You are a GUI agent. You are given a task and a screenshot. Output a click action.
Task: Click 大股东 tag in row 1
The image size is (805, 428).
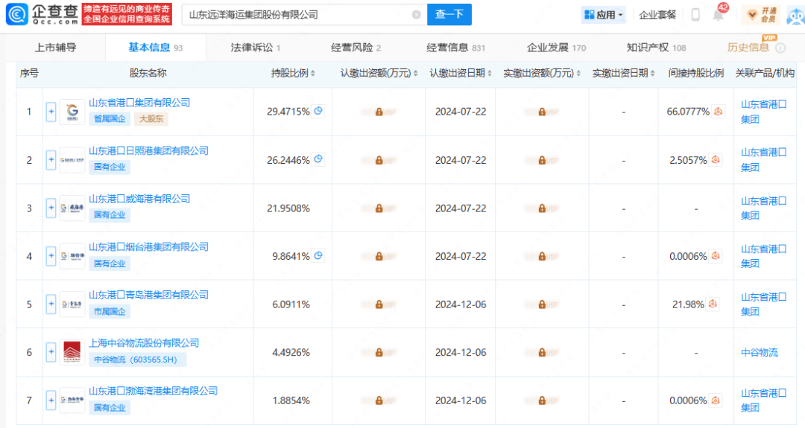151,119
